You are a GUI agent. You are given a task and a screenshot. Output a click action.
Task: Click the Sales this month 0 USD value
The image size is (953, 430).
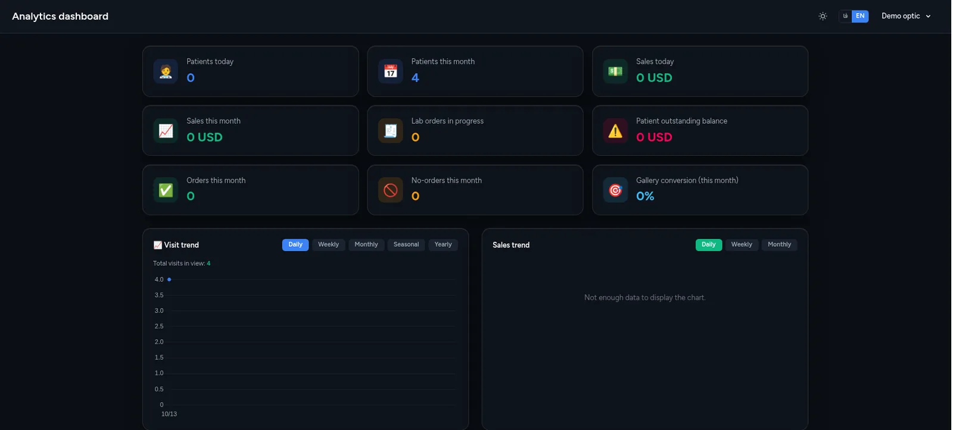(x=204, y=137)
